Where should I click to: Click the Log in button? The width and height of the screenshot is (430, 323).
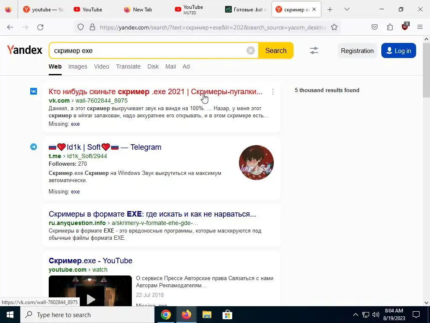tap(399, 51)
